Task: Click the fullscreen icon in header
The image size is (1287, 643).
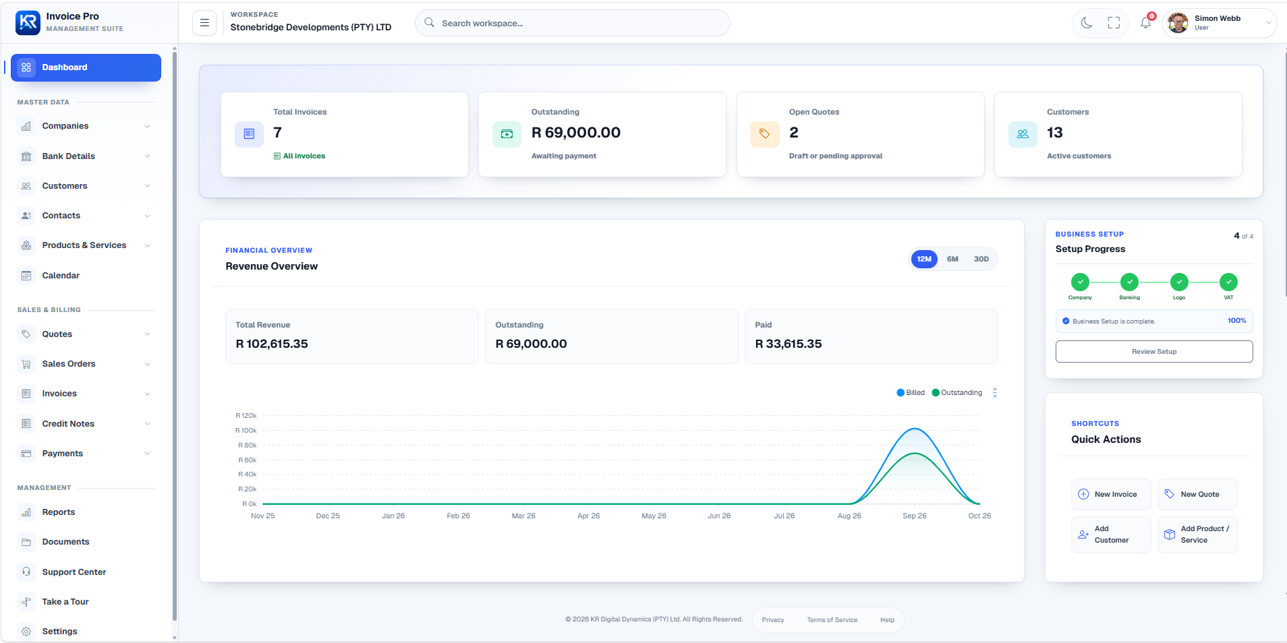Action: tap(1114, 23)
